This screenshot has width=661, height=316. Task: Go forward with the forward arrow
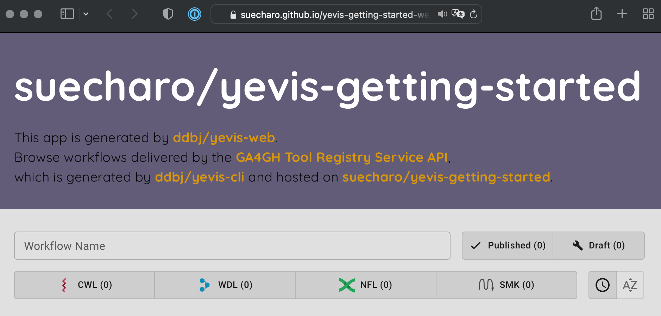[134, 14]
